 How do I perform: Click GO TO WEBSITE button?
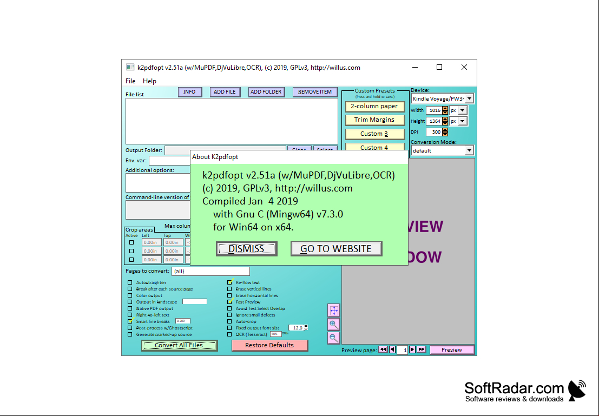[x=336, y=249]
